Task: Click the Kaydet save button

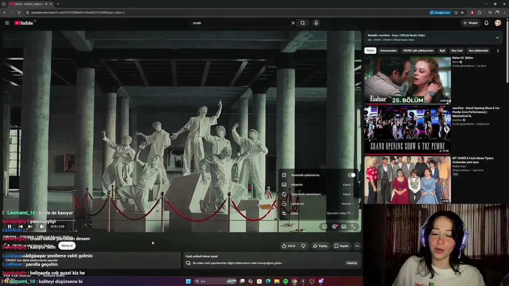Action: coord(342,246)
